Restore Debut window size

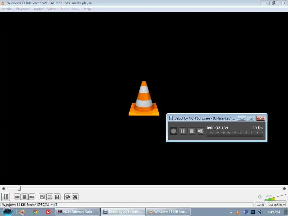251,118
